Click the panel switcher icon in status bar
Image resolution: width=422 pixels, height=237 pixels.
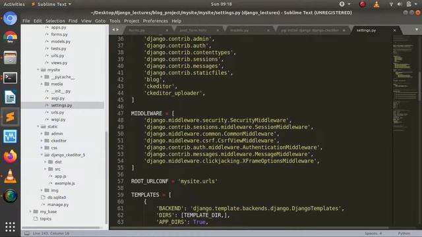(27, 233)
